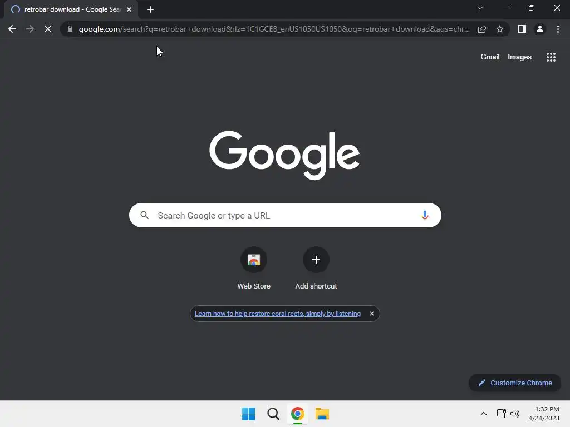Click Customize Chrome button

coord(515,383)
